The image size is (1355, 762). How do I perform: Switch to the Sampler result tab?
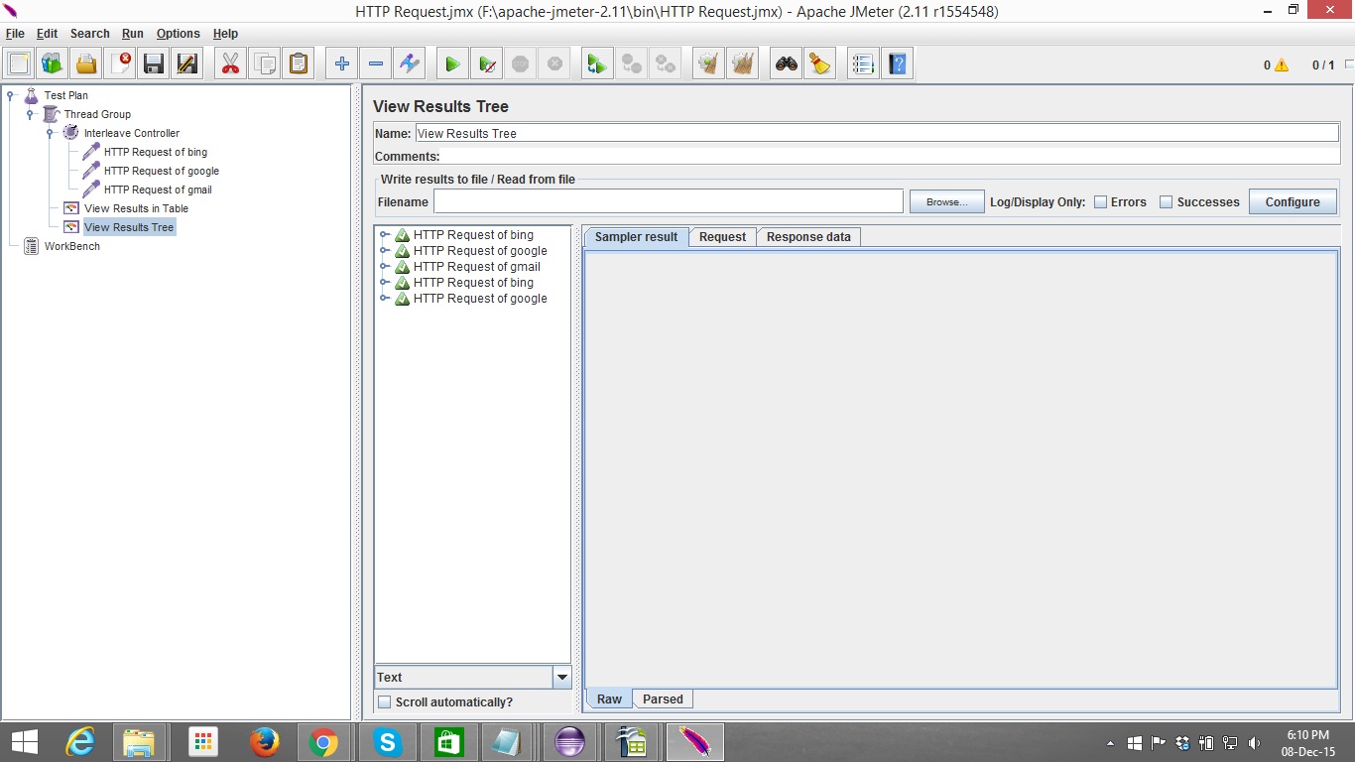636,237
